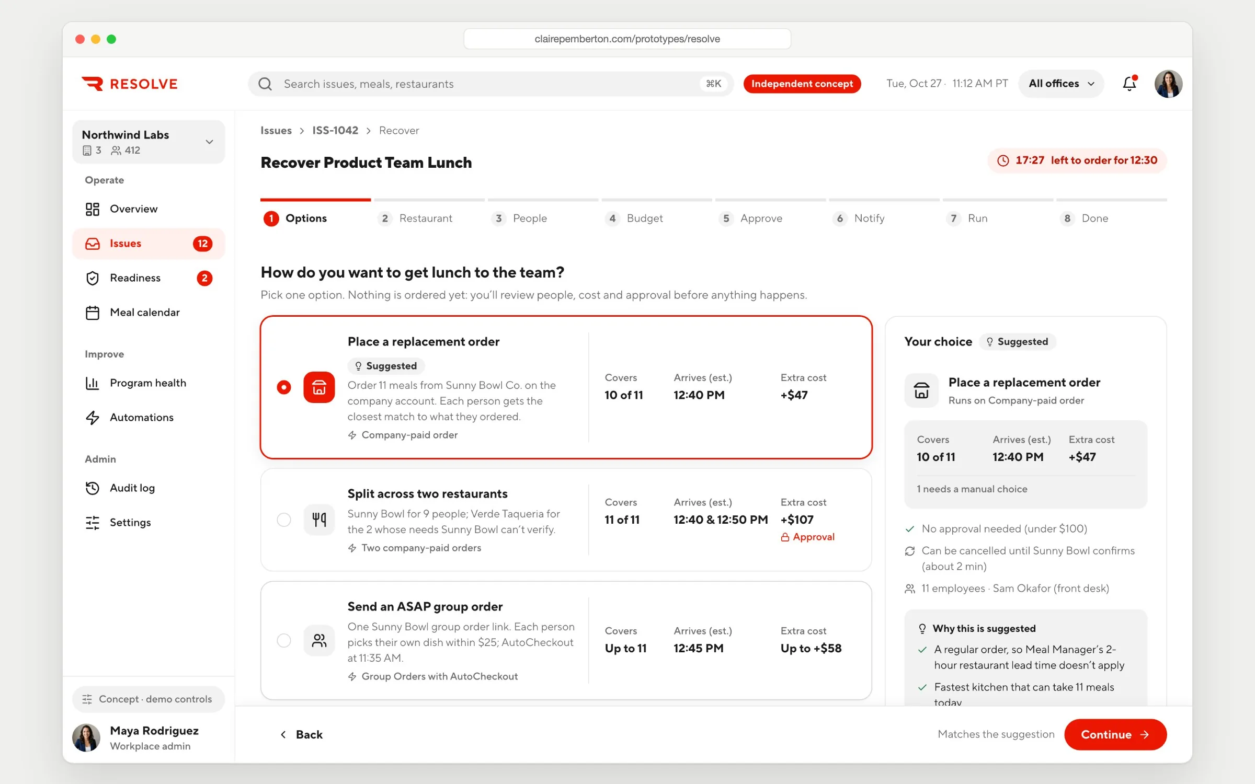This screenshot has height=784, width=1255.
Task: Select Send an ASAP group order radio
Action: pos(284,640)
